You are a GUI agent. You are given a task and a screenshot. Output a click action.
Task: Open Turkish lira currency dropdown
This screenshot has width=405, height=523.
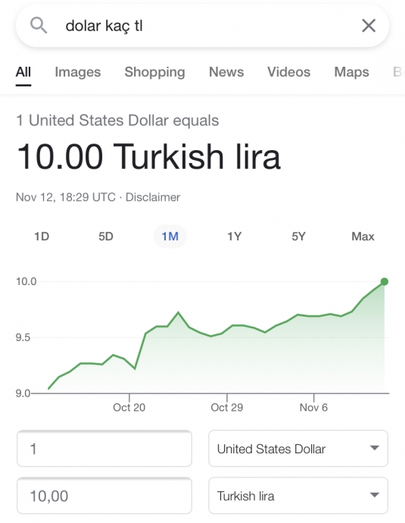pos(298,496)
